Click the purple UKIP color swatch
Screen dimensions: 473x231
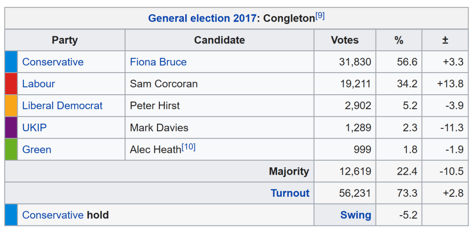(11, 128)
